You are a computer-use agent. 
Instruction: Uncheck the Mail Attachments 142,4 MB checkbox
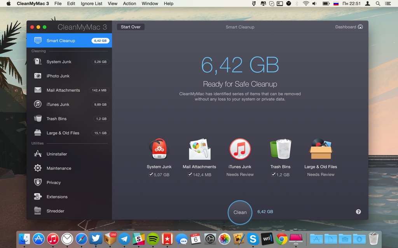(x=190, y=174)
